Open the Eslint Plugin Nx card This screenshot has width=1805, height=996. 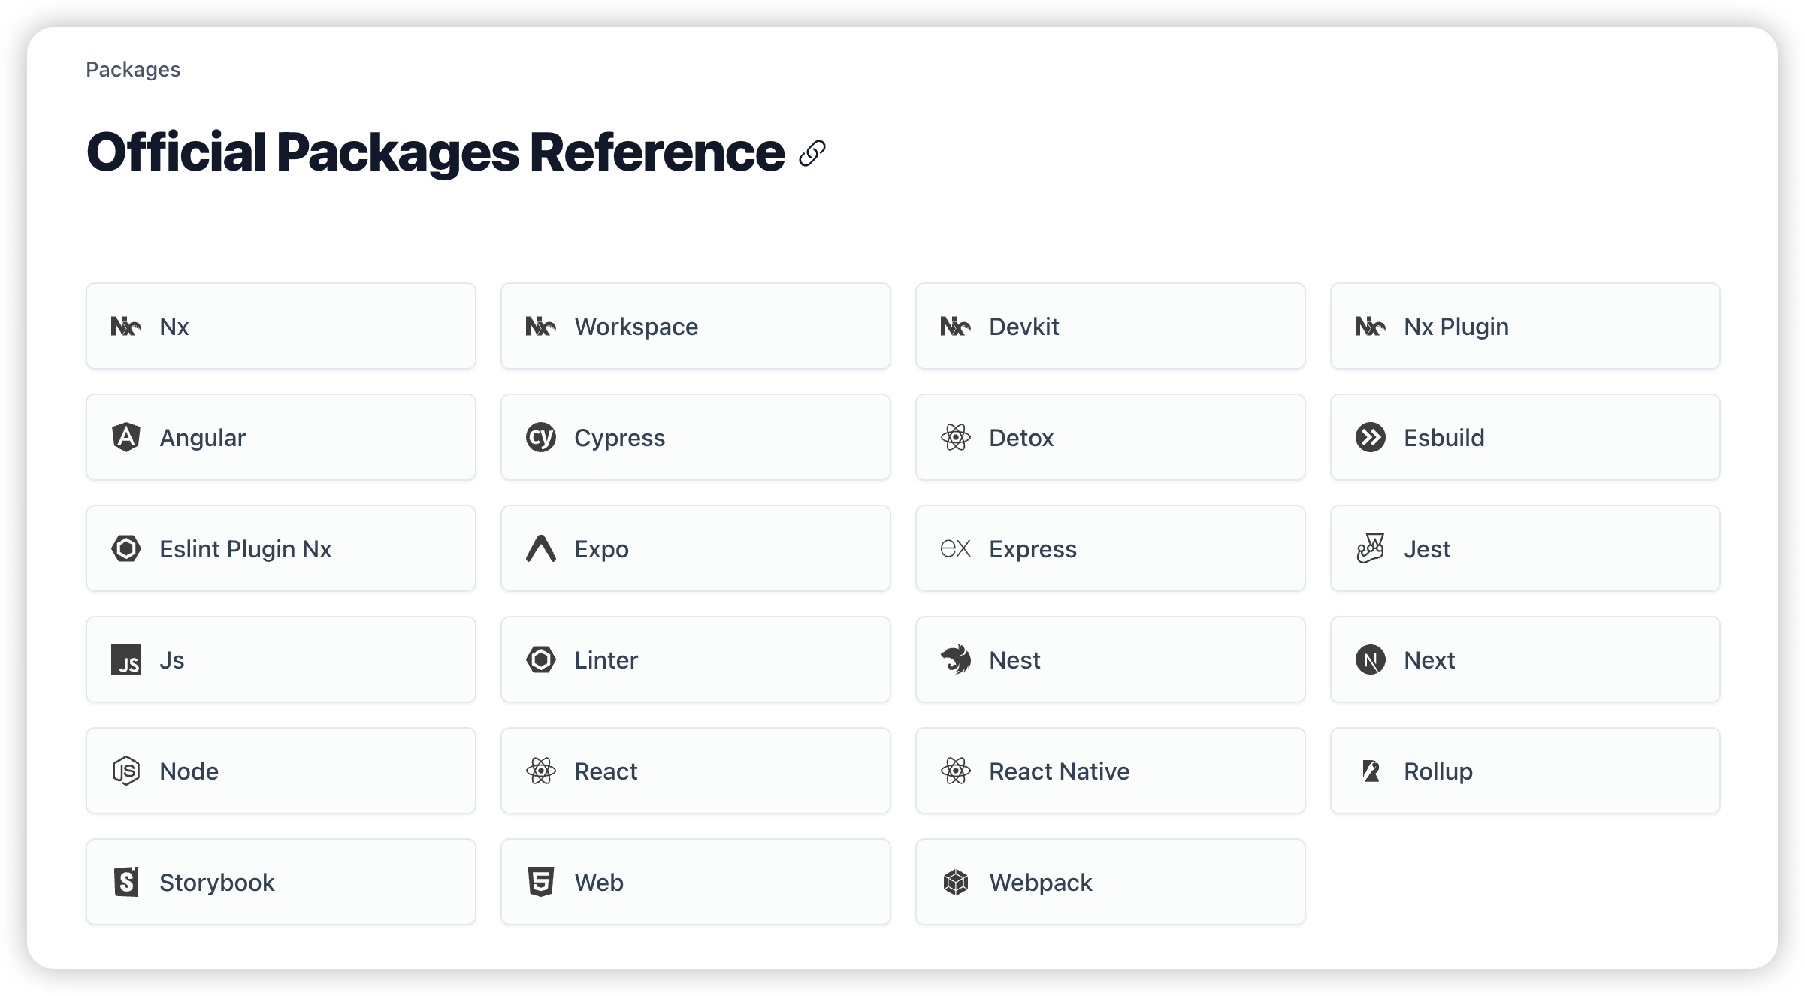coord(280,548)
